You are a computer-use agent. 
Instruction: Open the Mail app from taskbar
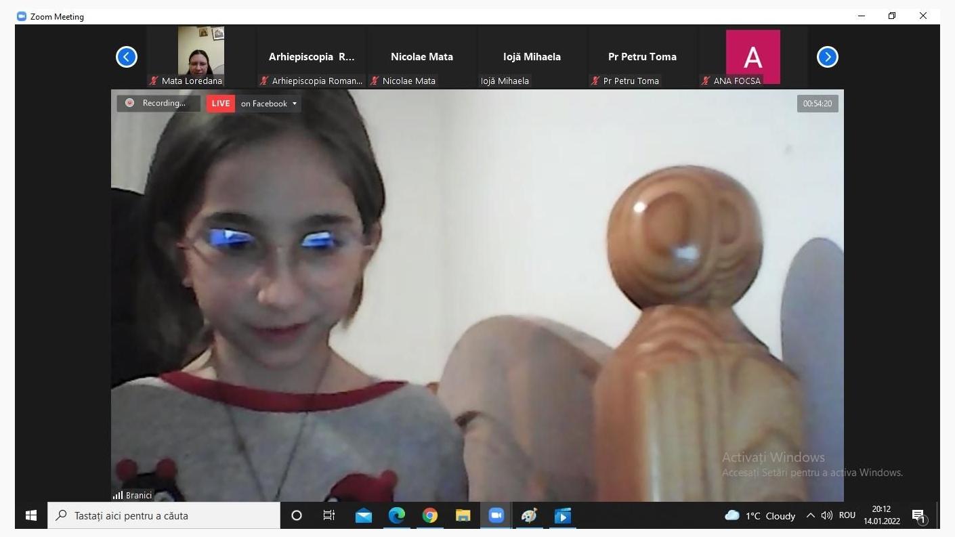coord(363,515)
